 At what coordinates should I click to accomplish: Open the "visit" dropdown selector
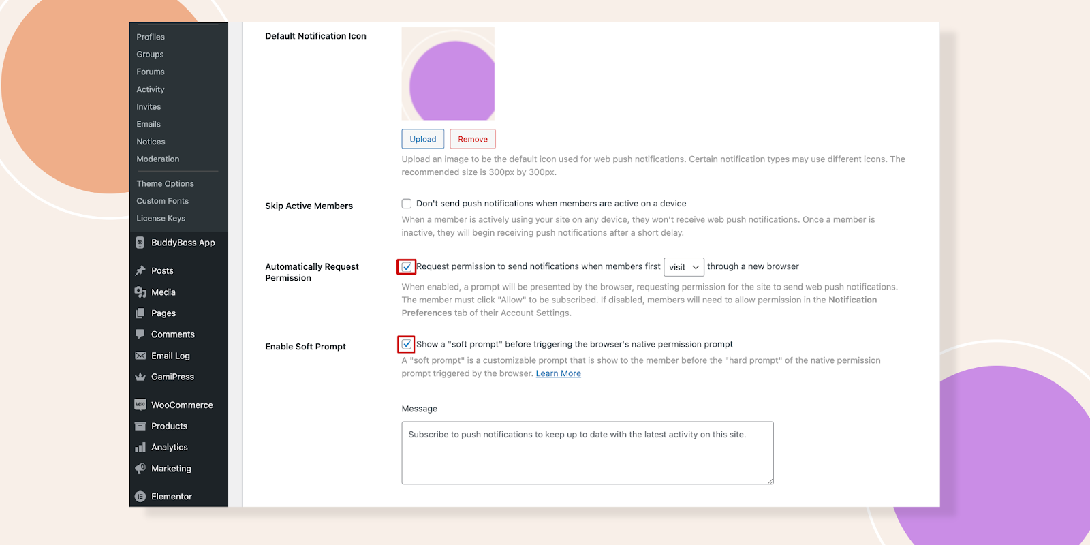[684, 267]
